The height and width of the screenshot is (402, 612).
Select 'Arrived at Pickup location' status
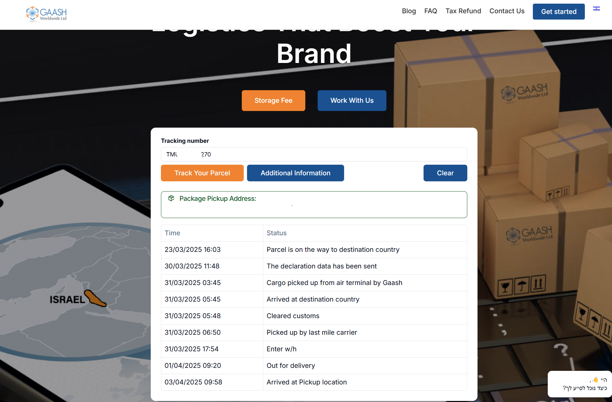point(307,382)
